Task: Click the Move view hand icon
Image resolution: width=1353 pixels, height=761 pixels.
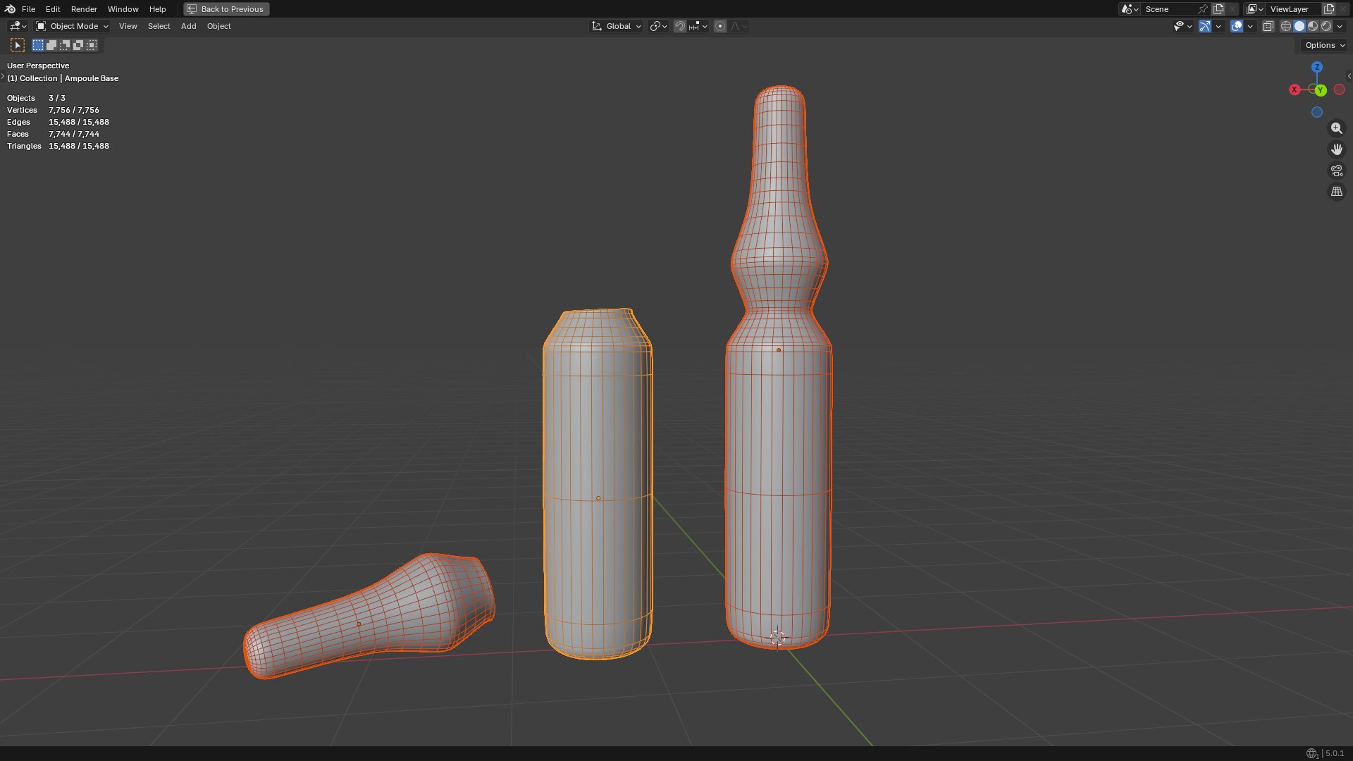Action: point(1337,149)
